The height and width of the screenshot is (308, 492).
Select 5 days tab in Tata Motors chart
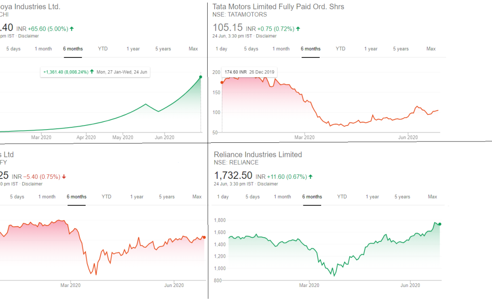pos(251,49)
